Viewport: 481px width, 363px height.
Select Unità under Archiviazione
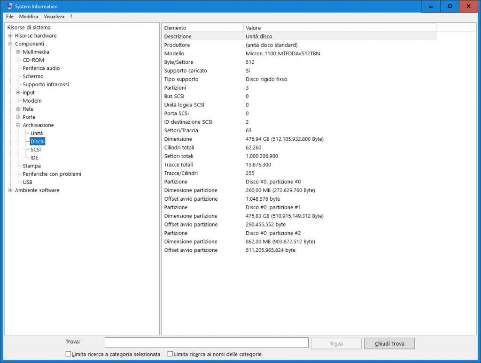click(36, 133)
